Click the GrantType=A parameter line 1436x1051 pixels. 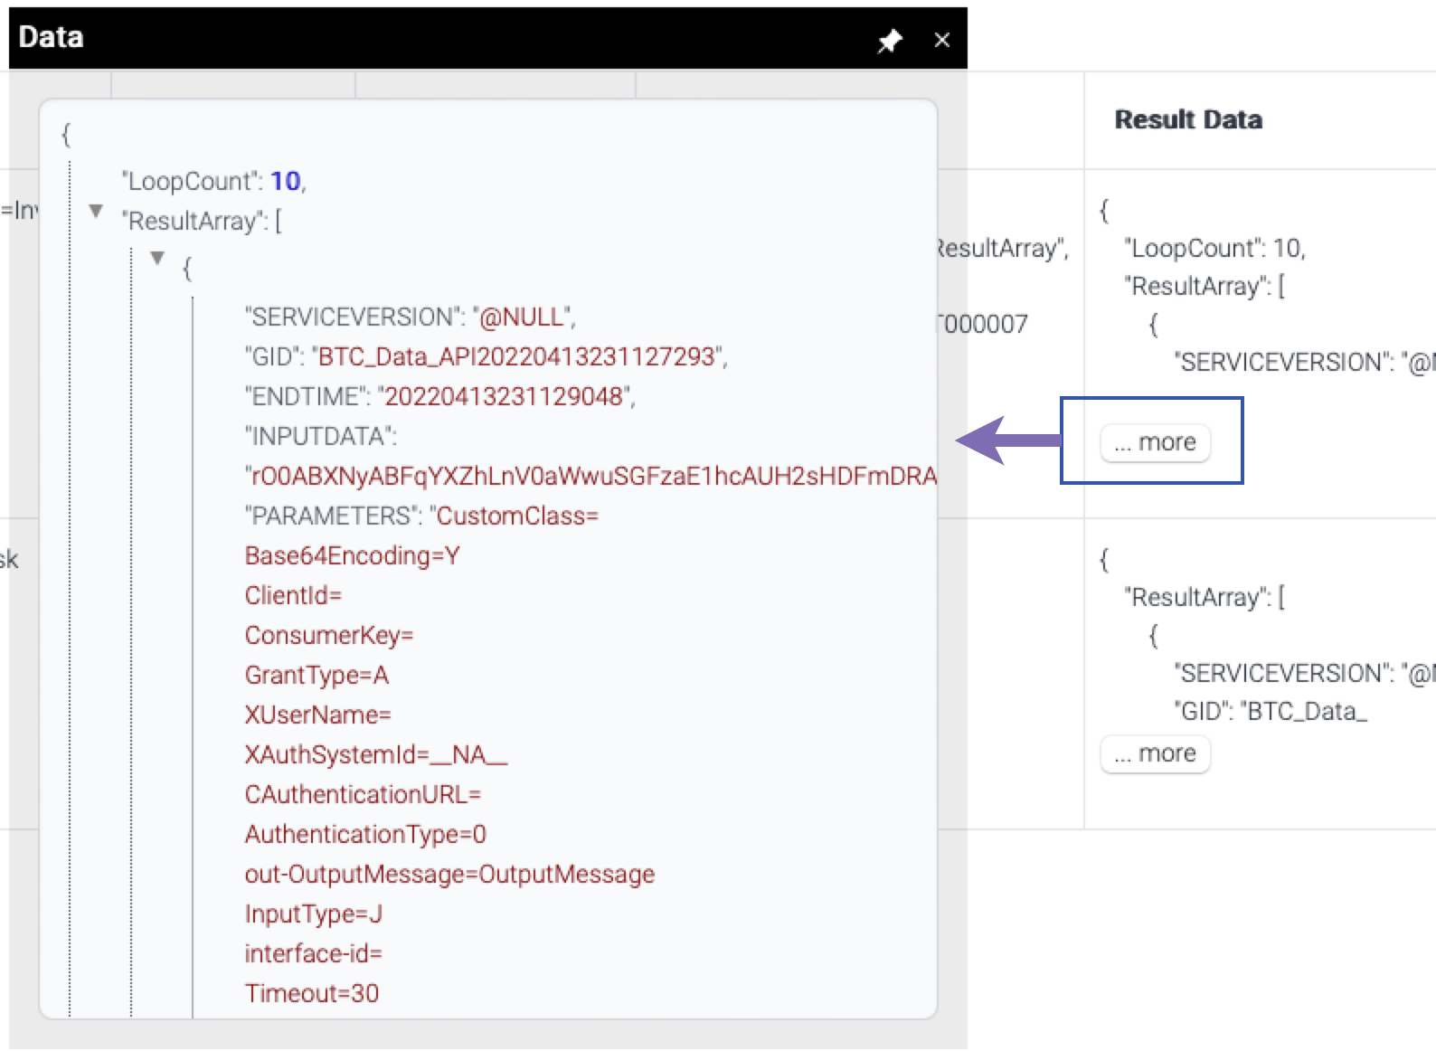(x=316, y=676)
